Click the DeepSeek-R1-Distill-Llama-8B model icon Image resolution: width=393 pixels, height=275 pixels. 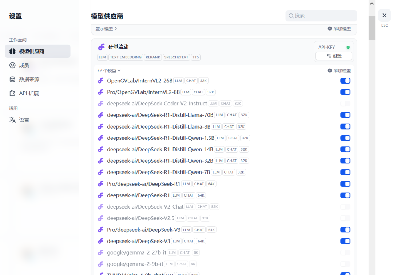click(100, 126)
